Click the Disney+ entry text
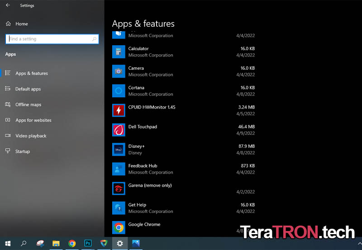This screenshot has height=250, width=362. coord(136,146)
